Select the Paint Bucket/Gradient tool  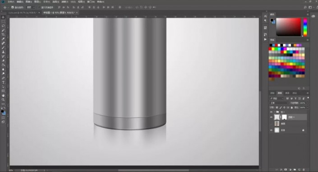[3, 65]
